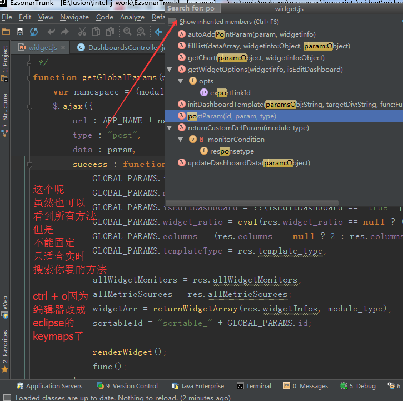Open the Messages tool window
Screen dimensions: 403x401
306,386
